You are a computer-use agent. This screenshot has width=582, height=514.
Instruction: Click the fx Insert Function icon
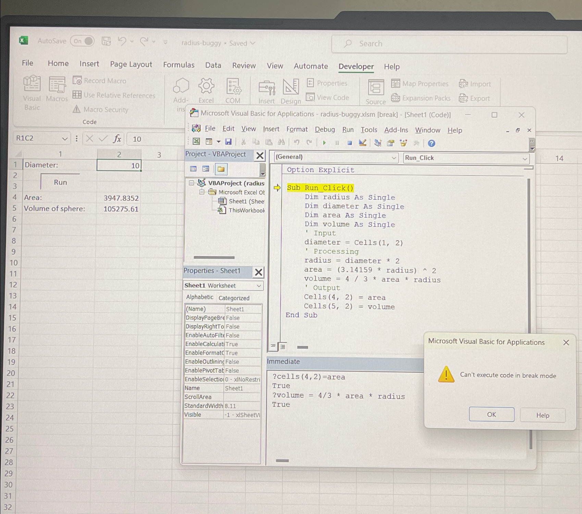[117, 139]
